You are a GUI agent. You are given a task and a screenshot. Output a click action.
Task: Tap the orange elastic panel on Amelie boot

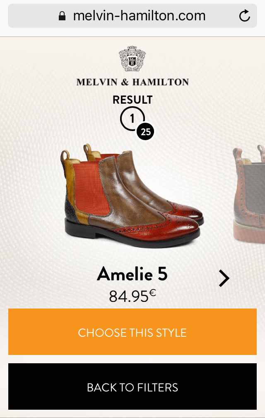[91, 187]
